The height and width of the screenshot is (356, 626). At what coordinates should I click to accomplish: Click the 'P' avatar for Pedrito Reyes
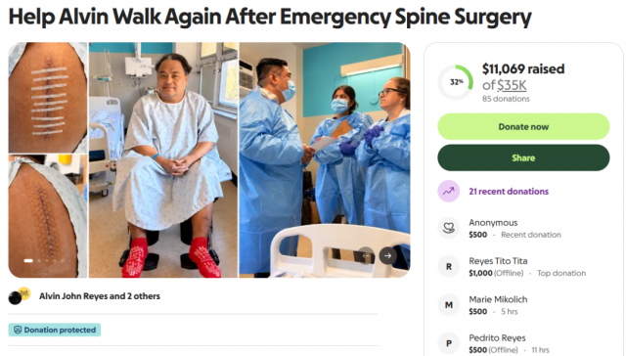pyautogui.click(x=449, y=343)
